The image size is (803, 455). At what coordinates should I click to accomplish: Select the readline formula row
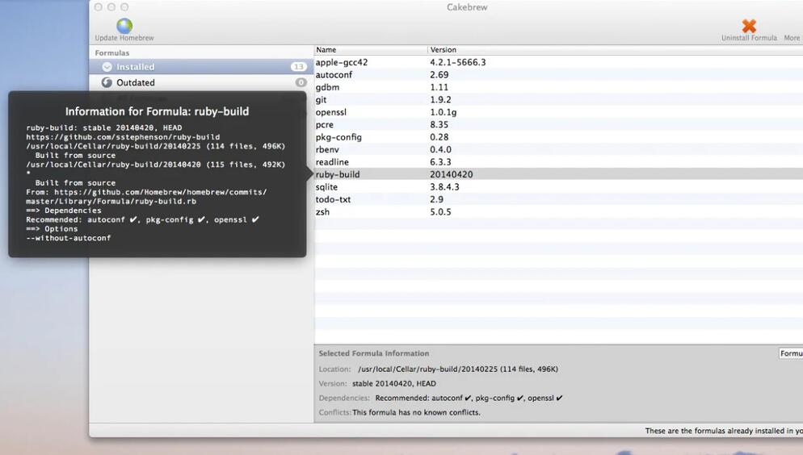click(558, 162)
